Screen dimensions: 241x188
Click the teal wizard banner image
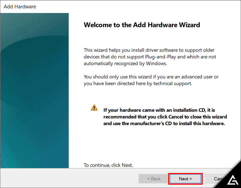[35, 91]
